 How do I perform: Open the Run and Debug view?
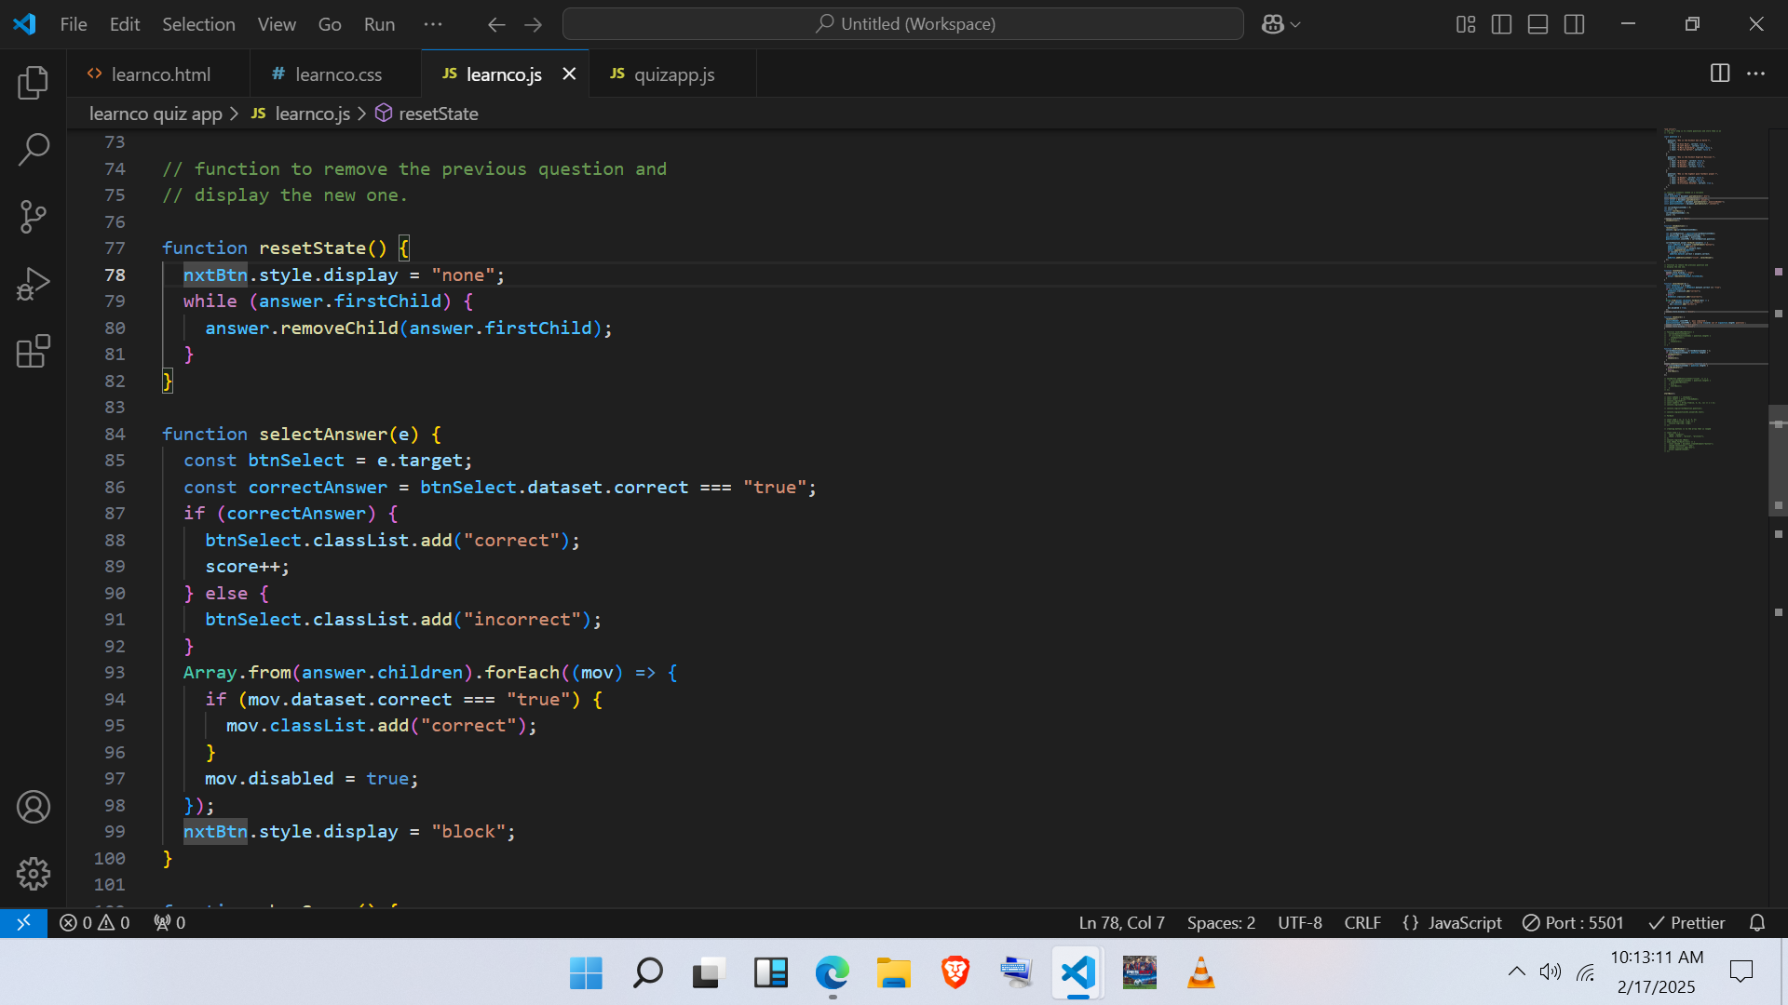[34, 284]
